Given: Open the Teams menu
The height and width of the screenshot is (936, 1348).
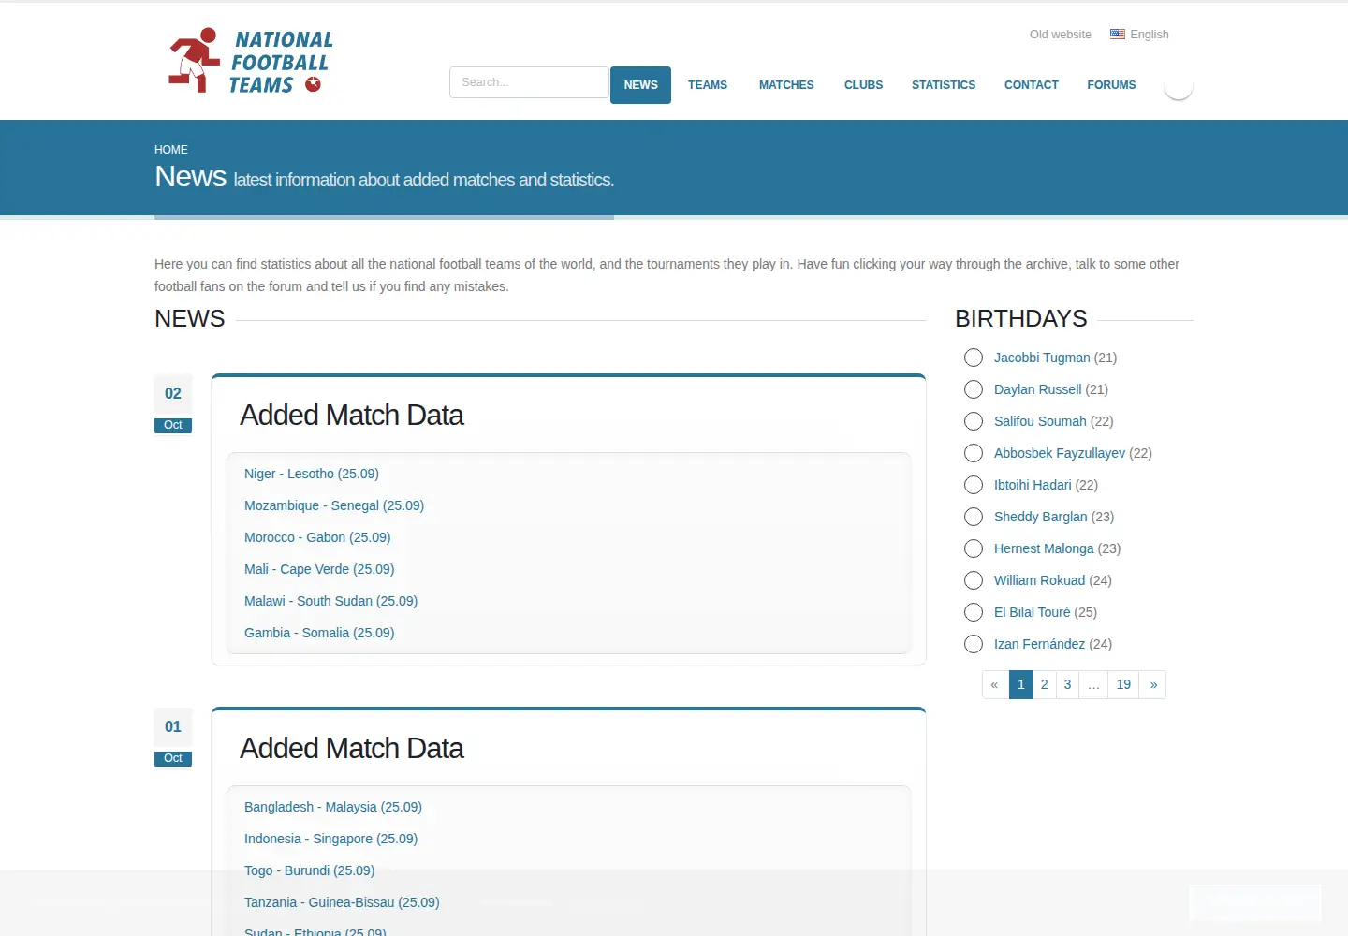Looking at the screenshot, I should (x=708, y=85).
